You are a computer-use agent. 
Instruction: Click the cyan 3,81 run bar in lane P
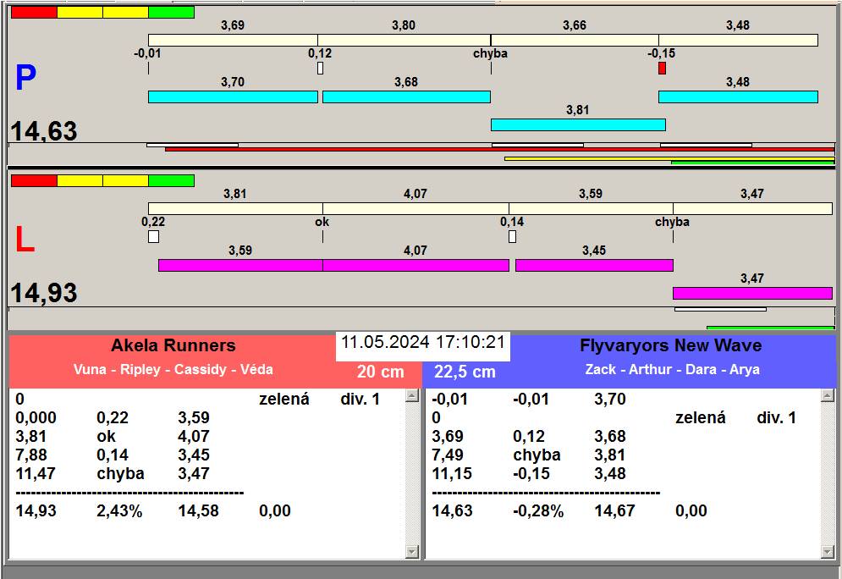578,124
